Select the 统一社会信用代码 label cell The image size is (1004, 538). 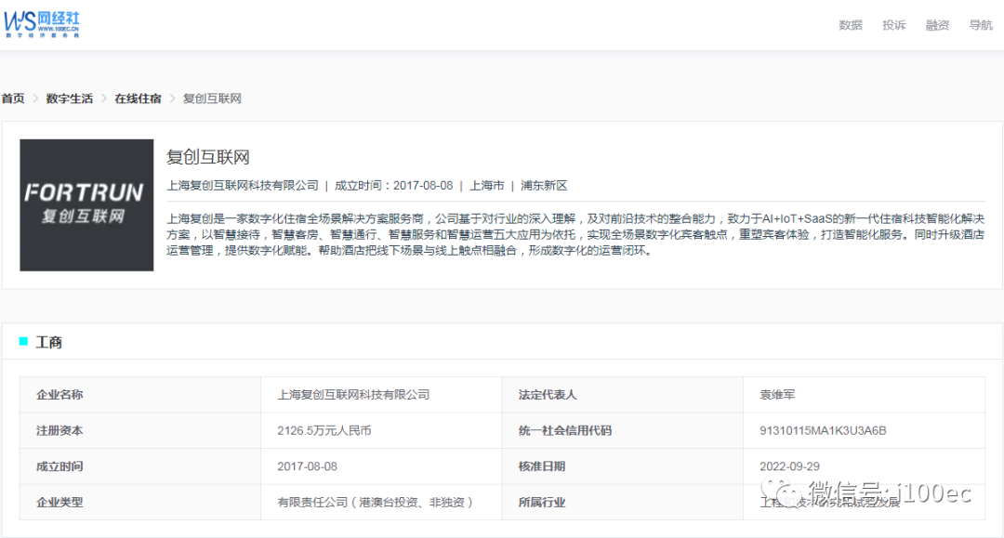coord(622,430)
